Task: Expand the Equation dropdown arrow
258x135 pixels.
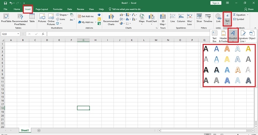Action: pos(248,15)
